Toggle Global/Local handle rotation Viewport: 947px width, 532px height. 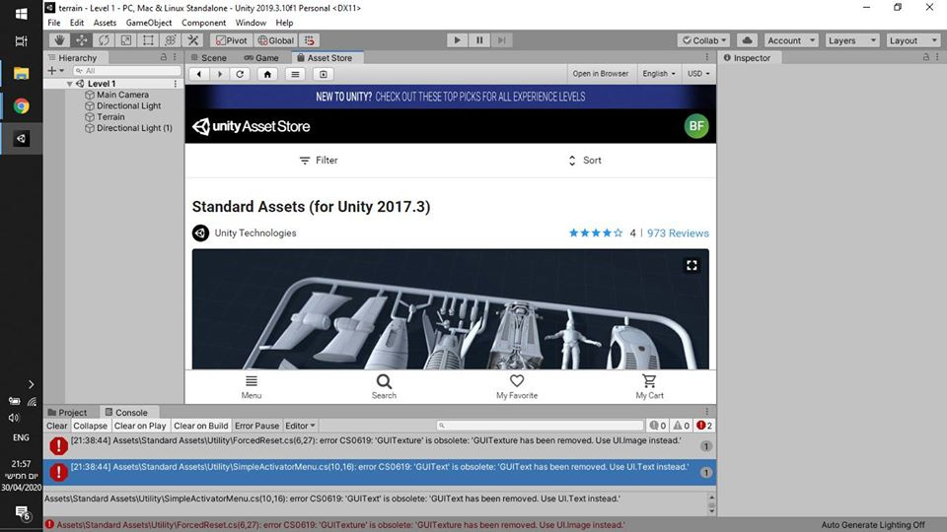276,40
